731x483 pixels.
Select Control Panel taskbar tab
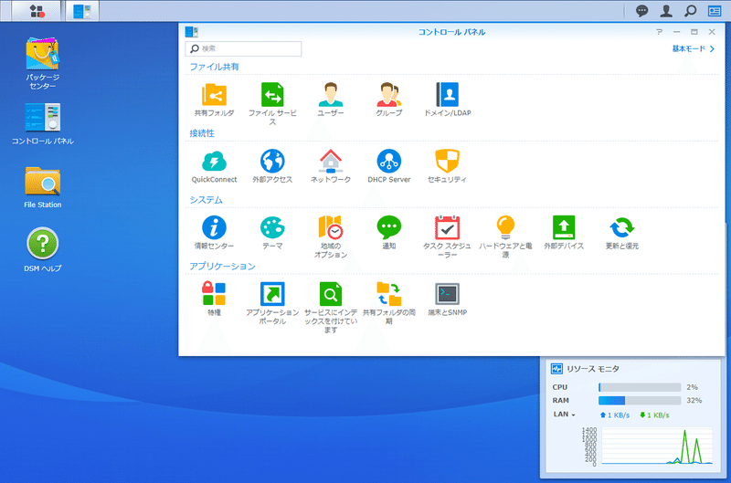[82, 11]
